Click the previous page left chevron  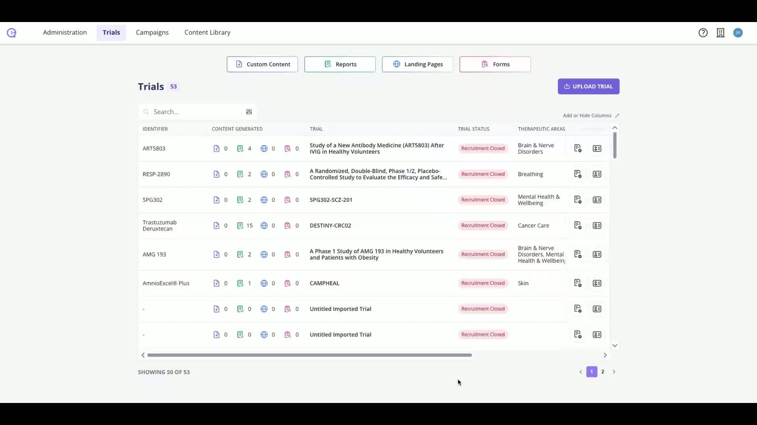(x=580, y=371)
